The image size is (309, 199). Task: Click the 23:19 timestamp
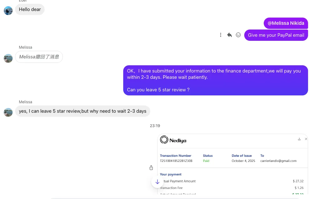[x=155, y=126]
